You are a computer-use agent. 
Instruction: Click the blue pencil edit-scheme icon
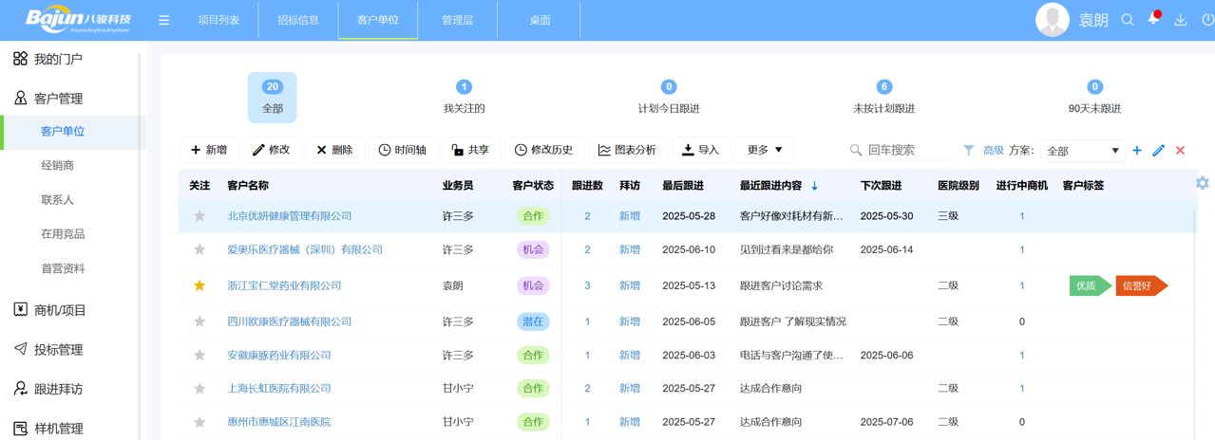(x=1159, y=151)
